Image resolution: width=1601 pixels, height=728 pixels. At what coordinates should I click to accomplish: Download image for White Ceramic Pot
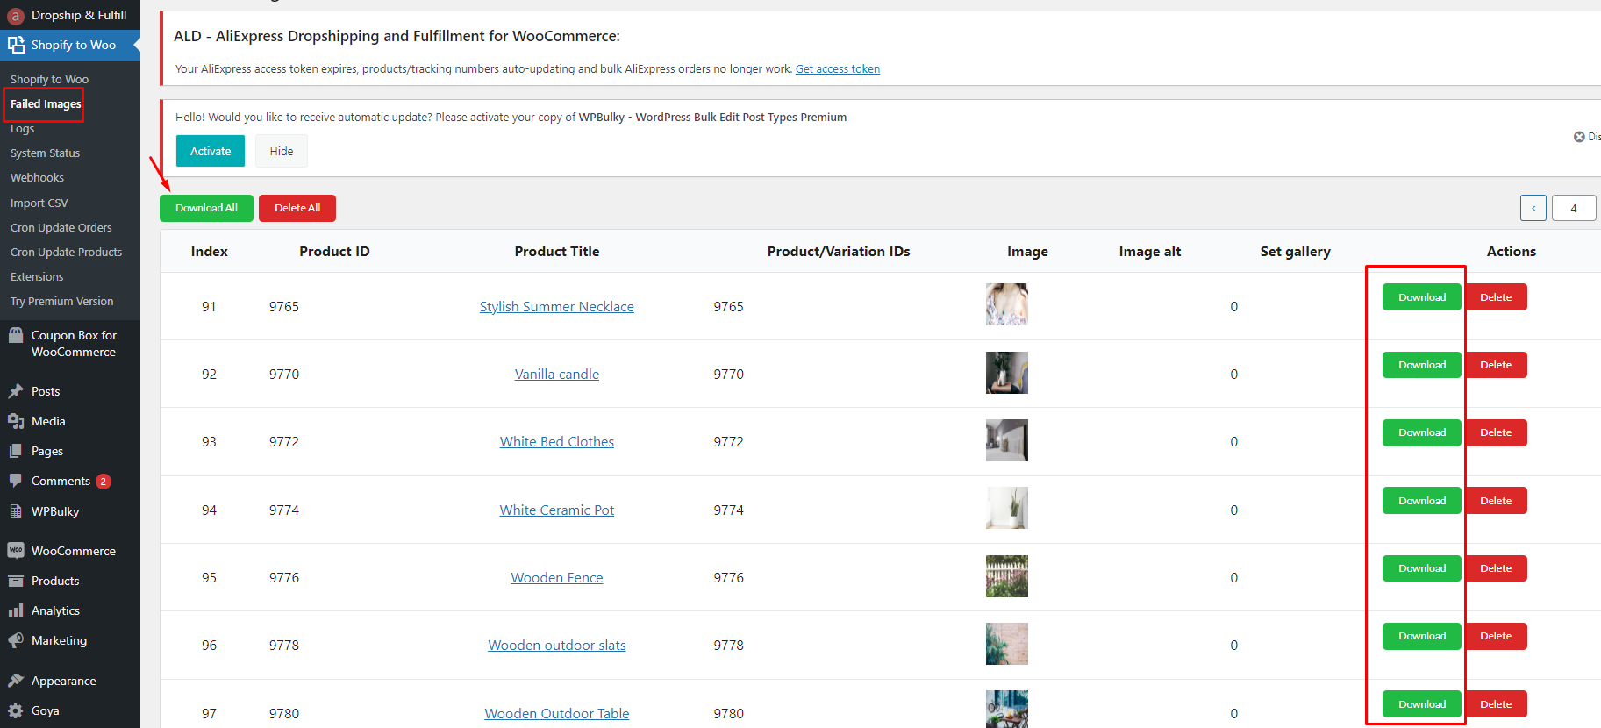pyautogui.click(x=1422, y=501)
